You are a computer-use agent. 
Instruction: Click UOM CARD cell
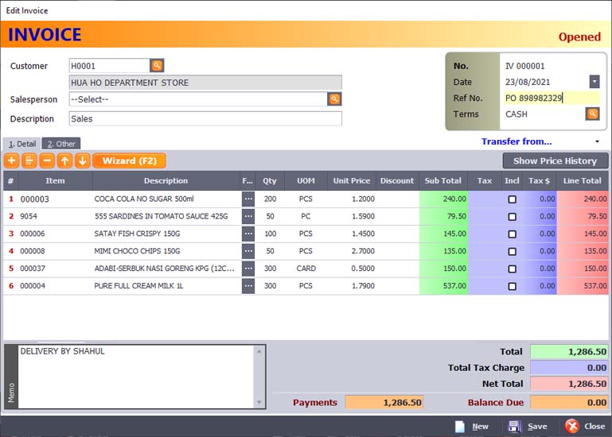(x=306, y=269)
